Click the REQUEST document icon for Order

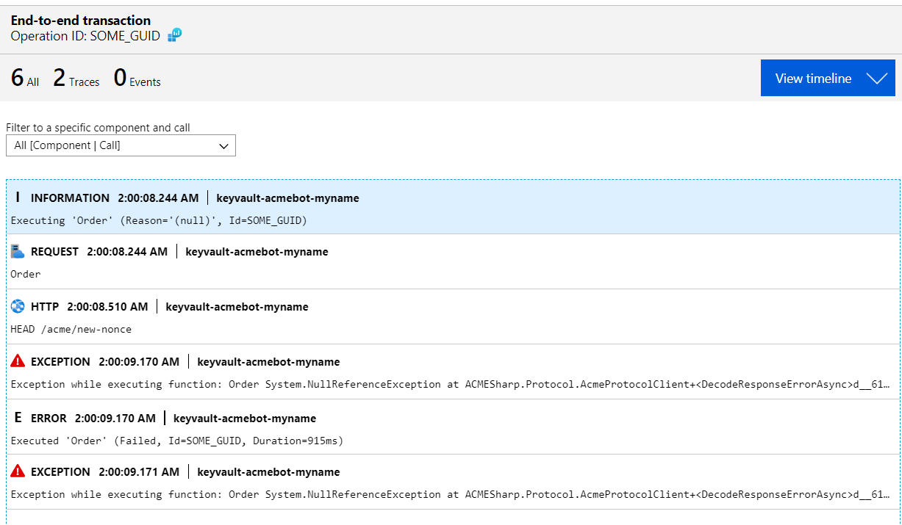click(x=16, y=250)
